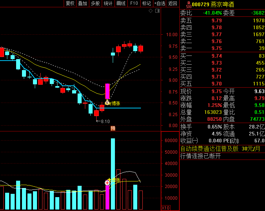Click the tallest cyan volume bar
The width and height of the screenshot is (265, 211).
click(113, 174)
